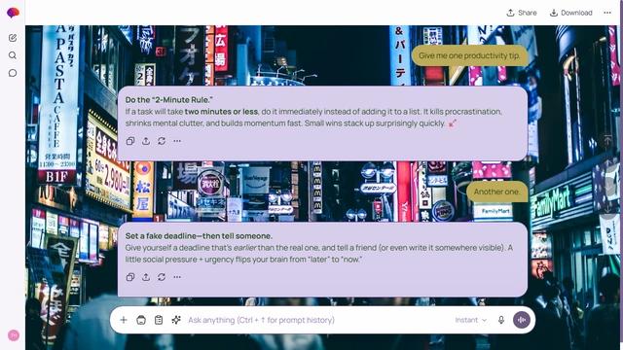The width and height of the screenshot is (623, 350).
Task: Click the Share button
Action: tap(522, 13)
